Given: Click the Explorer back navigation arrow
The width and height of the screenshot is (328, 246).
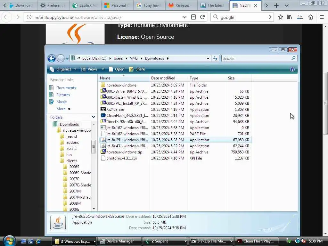Looking at the screenshot, I should [x=52, y=58].
